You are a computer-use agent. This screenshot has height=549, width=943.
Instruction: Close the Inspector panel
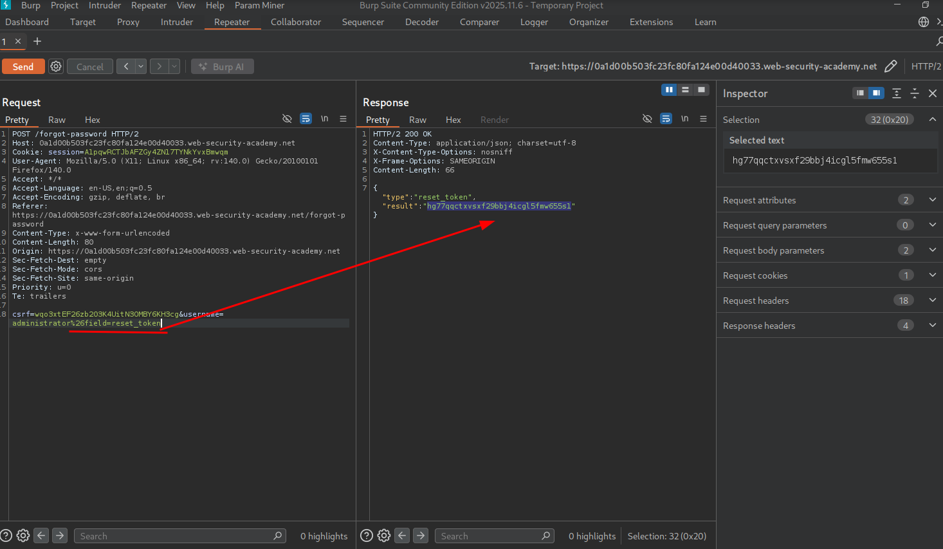click(x=933, y=93)
